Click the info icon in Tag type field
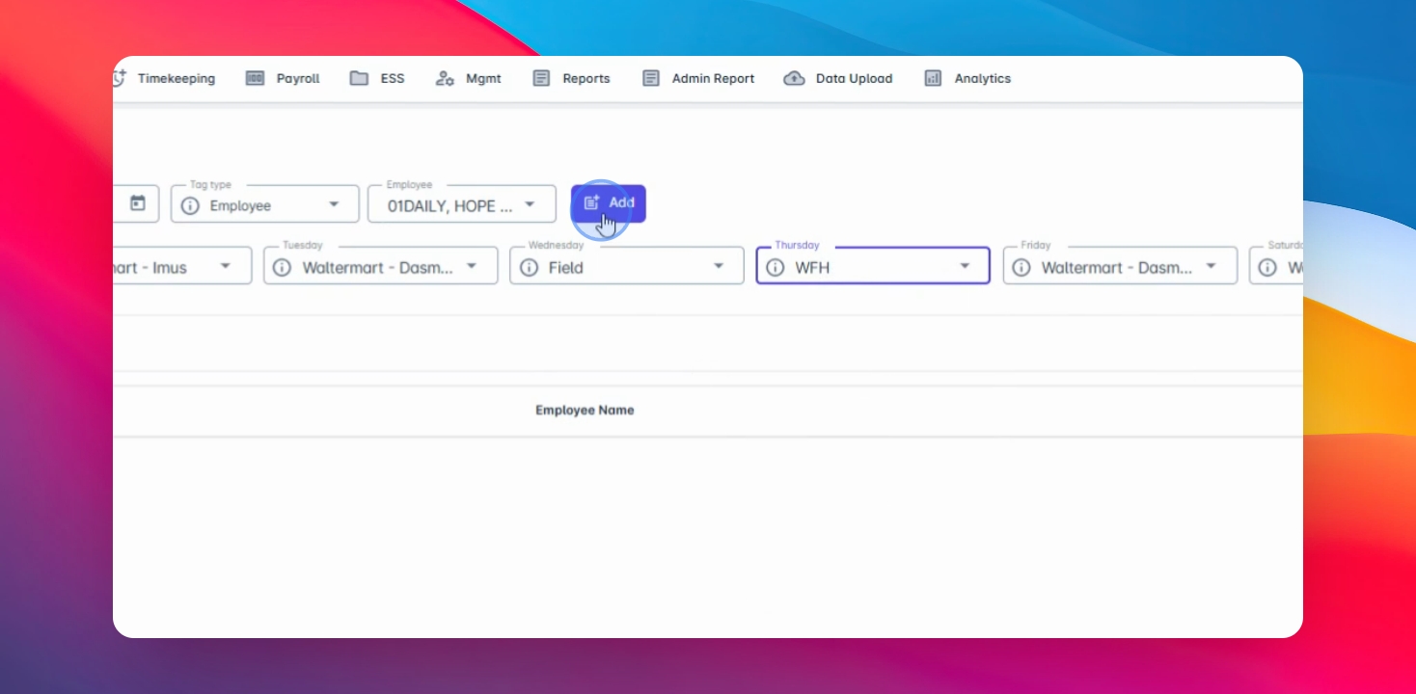Viewport: 1416px width, 694px height. coord(191,206)
